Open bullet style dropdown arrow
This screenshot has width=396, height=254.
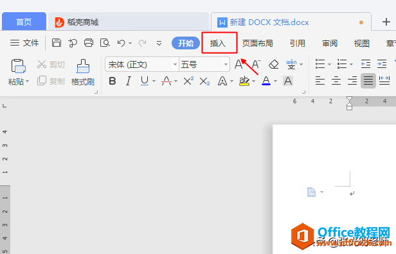(x=329, y=65)
